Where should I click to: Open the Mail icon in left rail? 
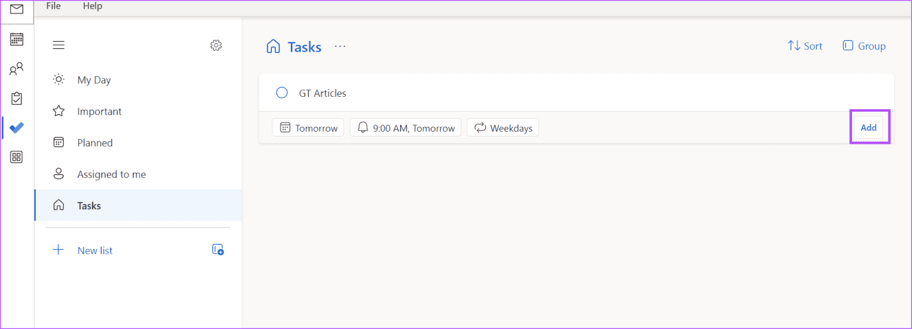pyautogui.click(x=17, y=10)
